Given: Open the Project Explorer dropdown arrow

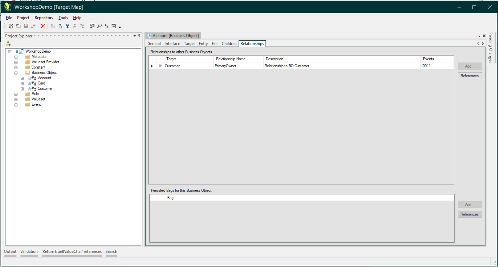Looking at the screenshot, I should coord(135,36).
